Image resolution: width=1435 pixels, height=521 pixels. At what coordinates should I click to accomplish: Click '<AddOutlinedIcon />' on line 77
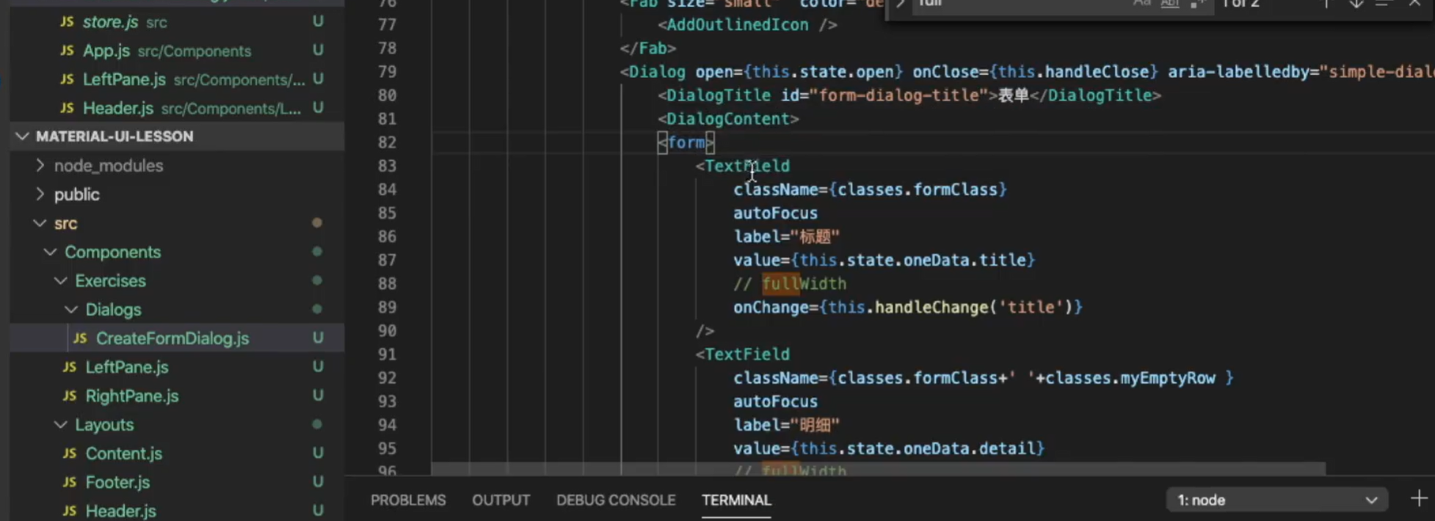click(x=747, y=25)
